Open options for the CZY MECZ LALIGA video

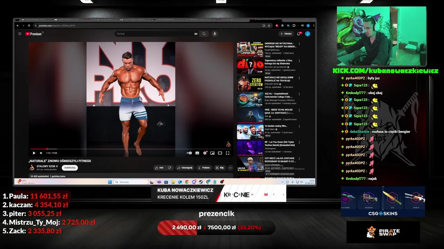299,158
